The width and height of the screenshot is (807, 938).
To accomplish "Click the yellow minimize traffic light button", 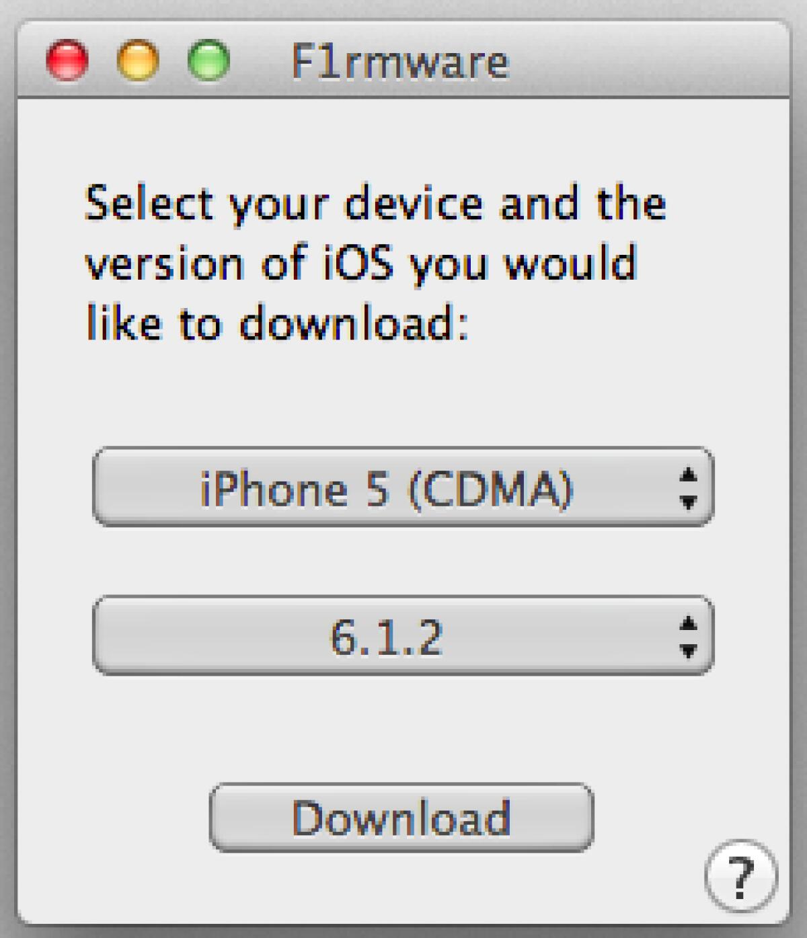I will [137, 62].
